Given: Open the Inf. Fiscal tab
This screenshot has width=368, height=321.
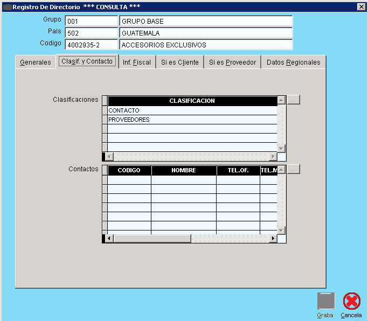Looking at the screenshot, I should (137, 62).
